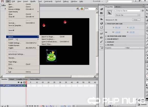
Task: Choose Import to Stage from submenu
Action: coord(56,37)
